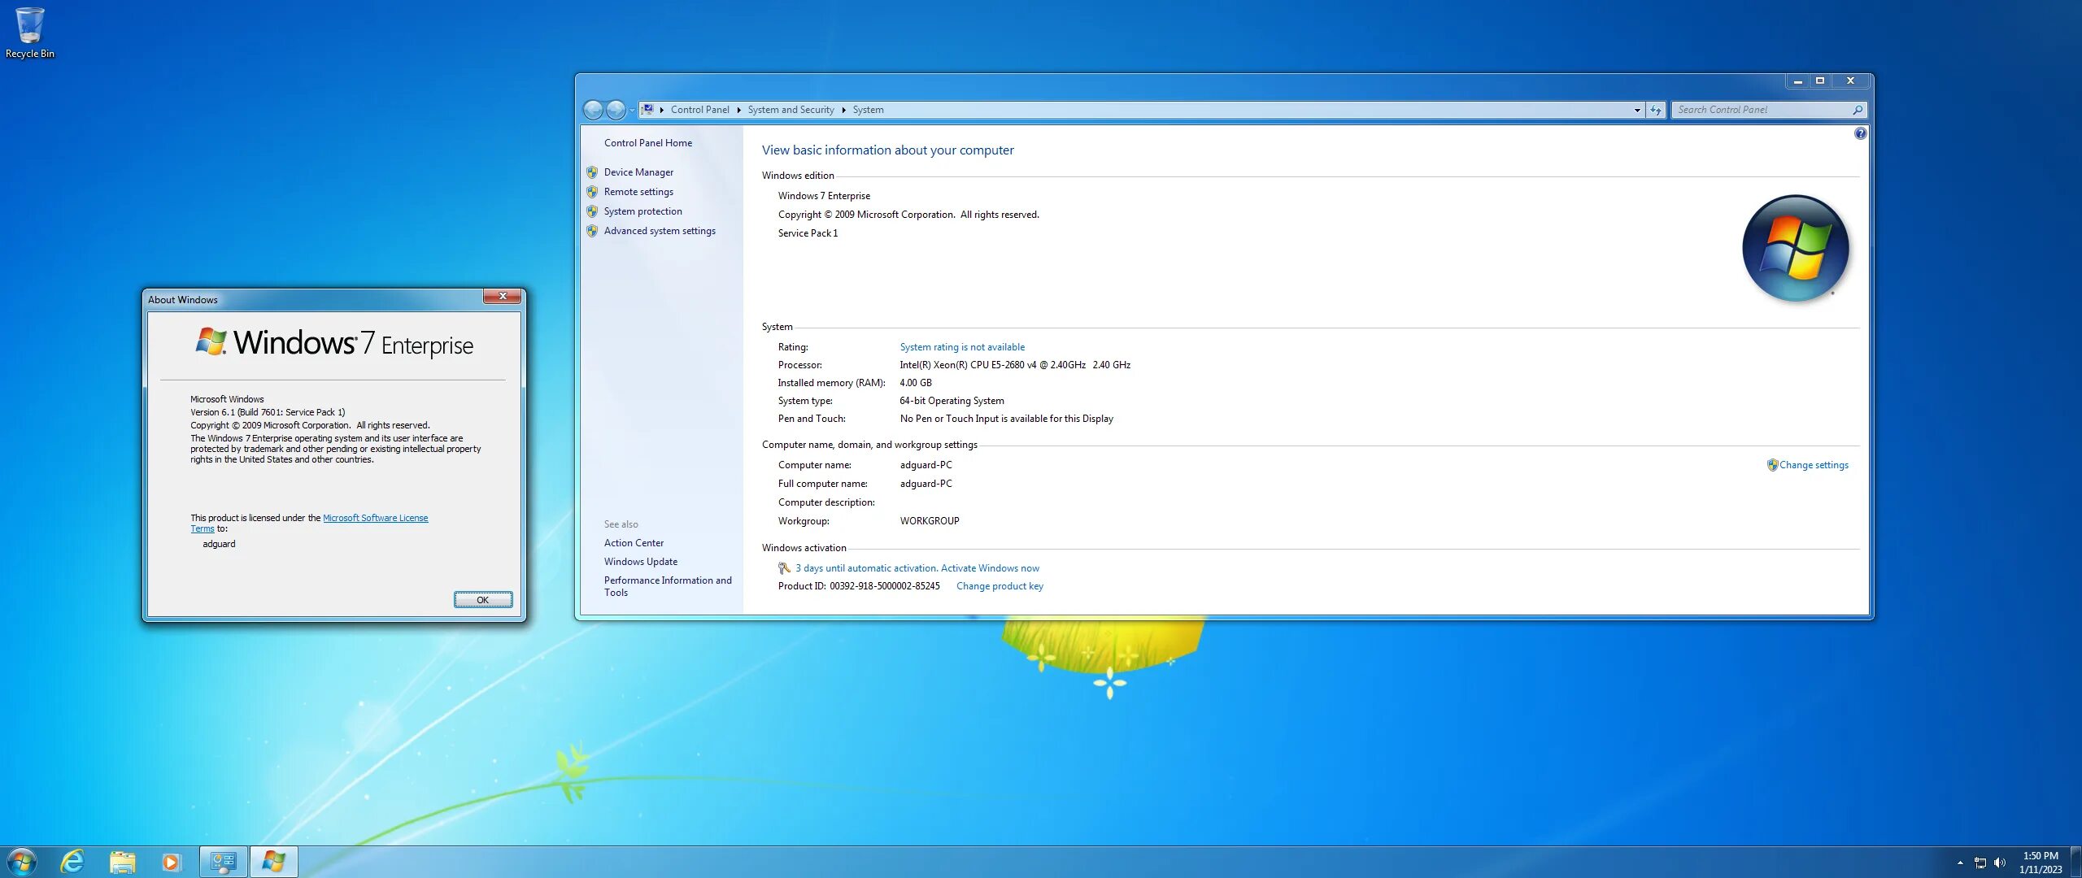Open Device Manager link
Image resolution: width=2082 pixels, height=878 pixels.
pos(638,172)
